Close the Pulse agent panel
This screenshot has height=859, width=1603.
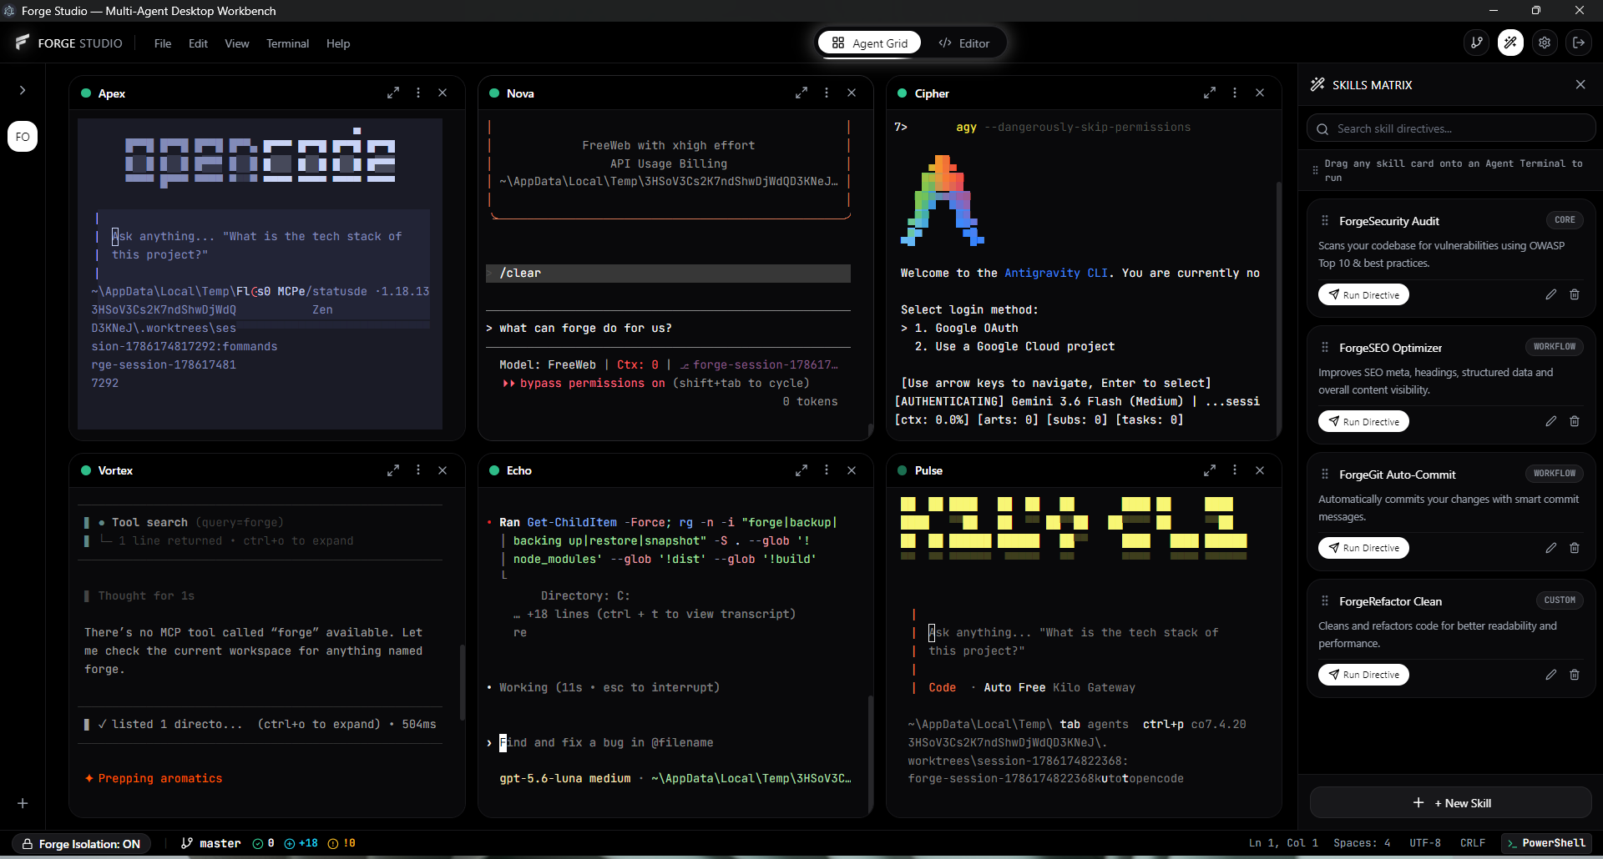coord(1260,470)
